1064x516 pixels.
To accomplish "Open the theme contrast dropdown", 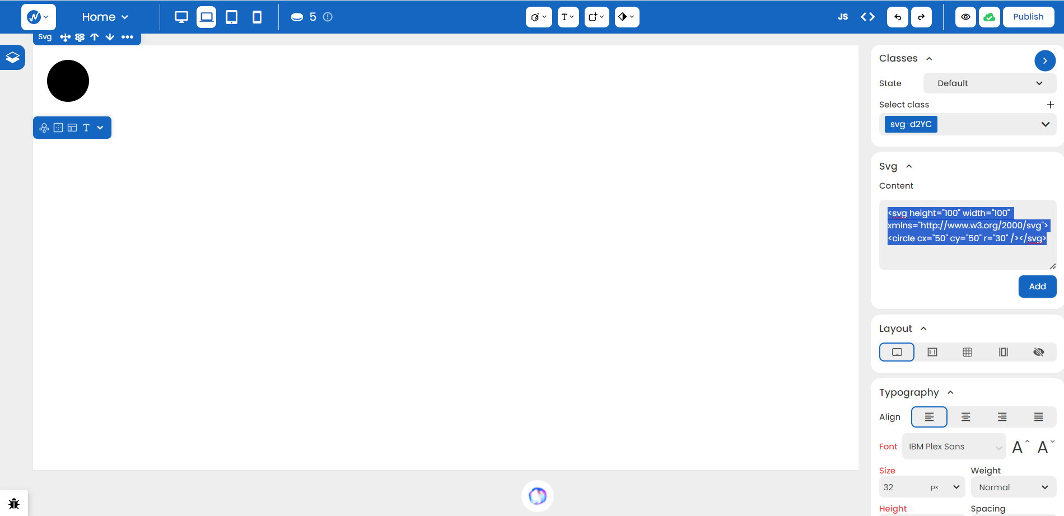I will coord(627,17).
